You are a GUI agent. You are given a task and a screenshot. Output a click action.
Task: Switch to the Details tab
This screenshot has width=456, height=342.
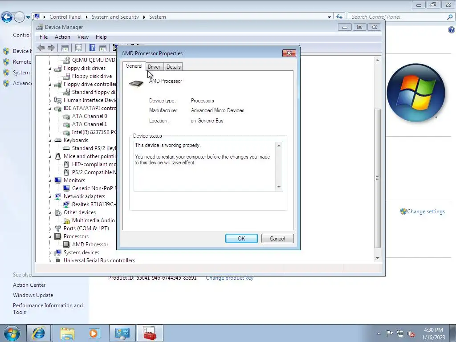(x=173, y=67)
